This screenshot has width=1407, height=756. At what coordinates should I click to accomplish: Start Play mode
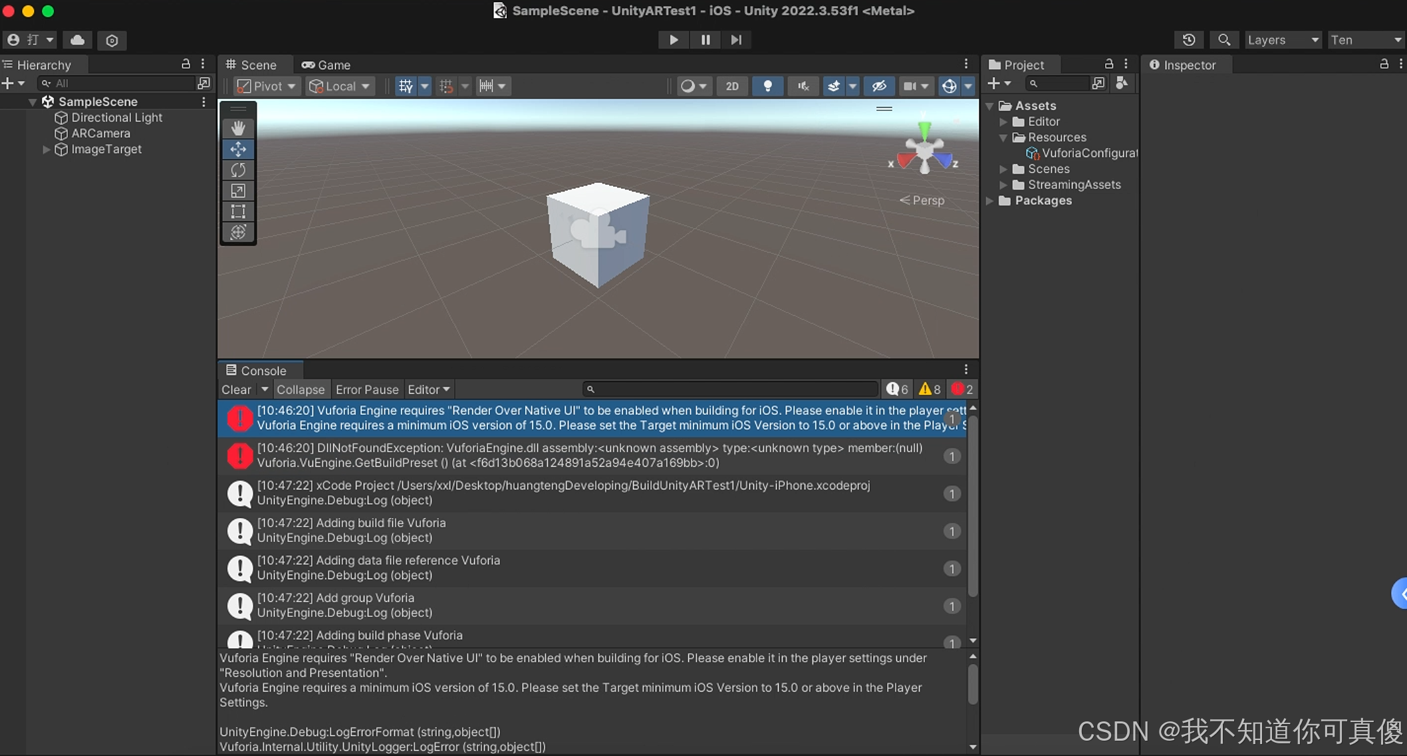(674, 40)
